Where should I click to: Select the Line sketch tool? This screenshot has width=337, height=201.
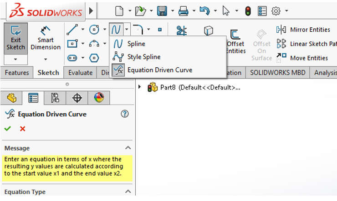point(72,30)
